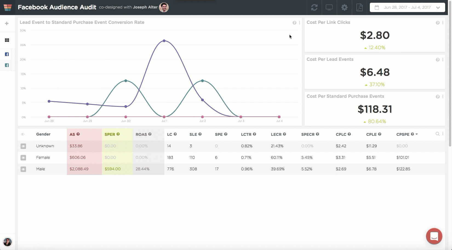Click help icon next to SPER column
Screen dimensions: 452x250
tap(118, 134)
